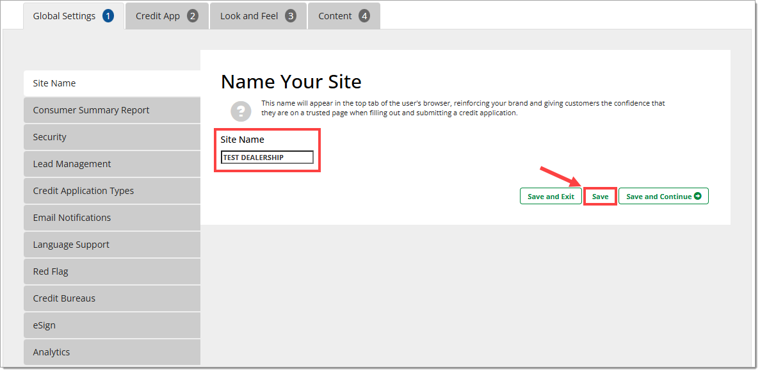
Task: Open Email Notifications settings
Action: (111, 218)
